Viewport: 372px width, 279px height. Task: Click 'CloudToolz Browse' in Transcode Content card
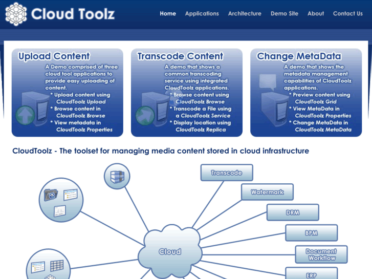tap(200, 102)
